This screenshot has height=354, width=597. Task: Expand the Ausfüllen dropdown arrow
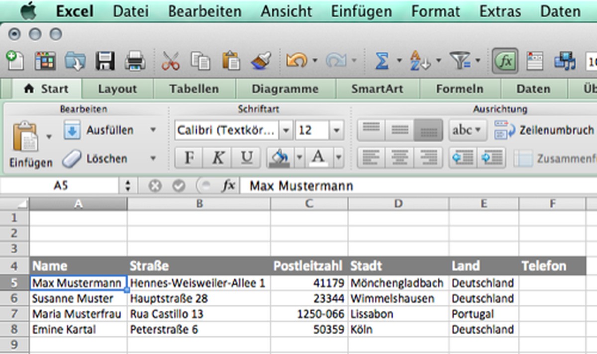click(153, 130)
